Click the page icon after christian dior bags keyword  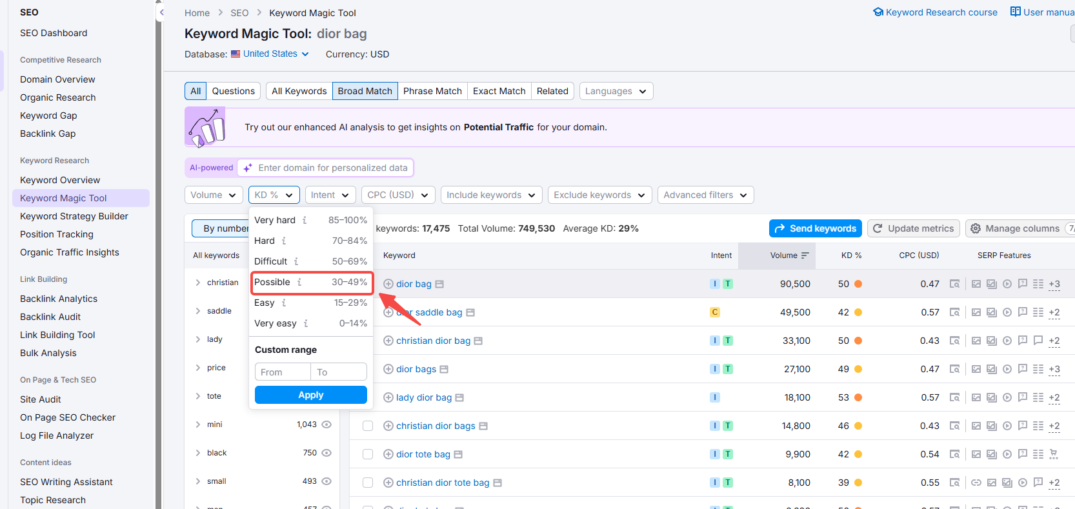coord(483,426)
